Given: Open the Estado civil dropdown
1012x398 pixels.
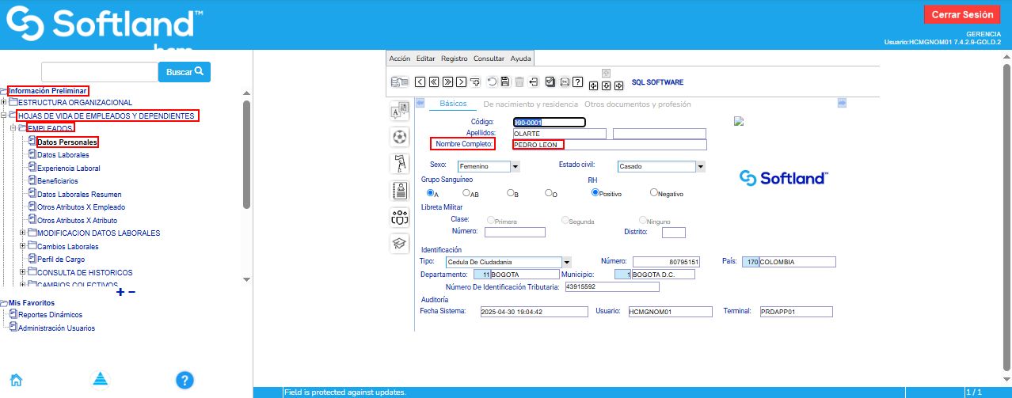Looking at the screenshot, I should point(700,167).
